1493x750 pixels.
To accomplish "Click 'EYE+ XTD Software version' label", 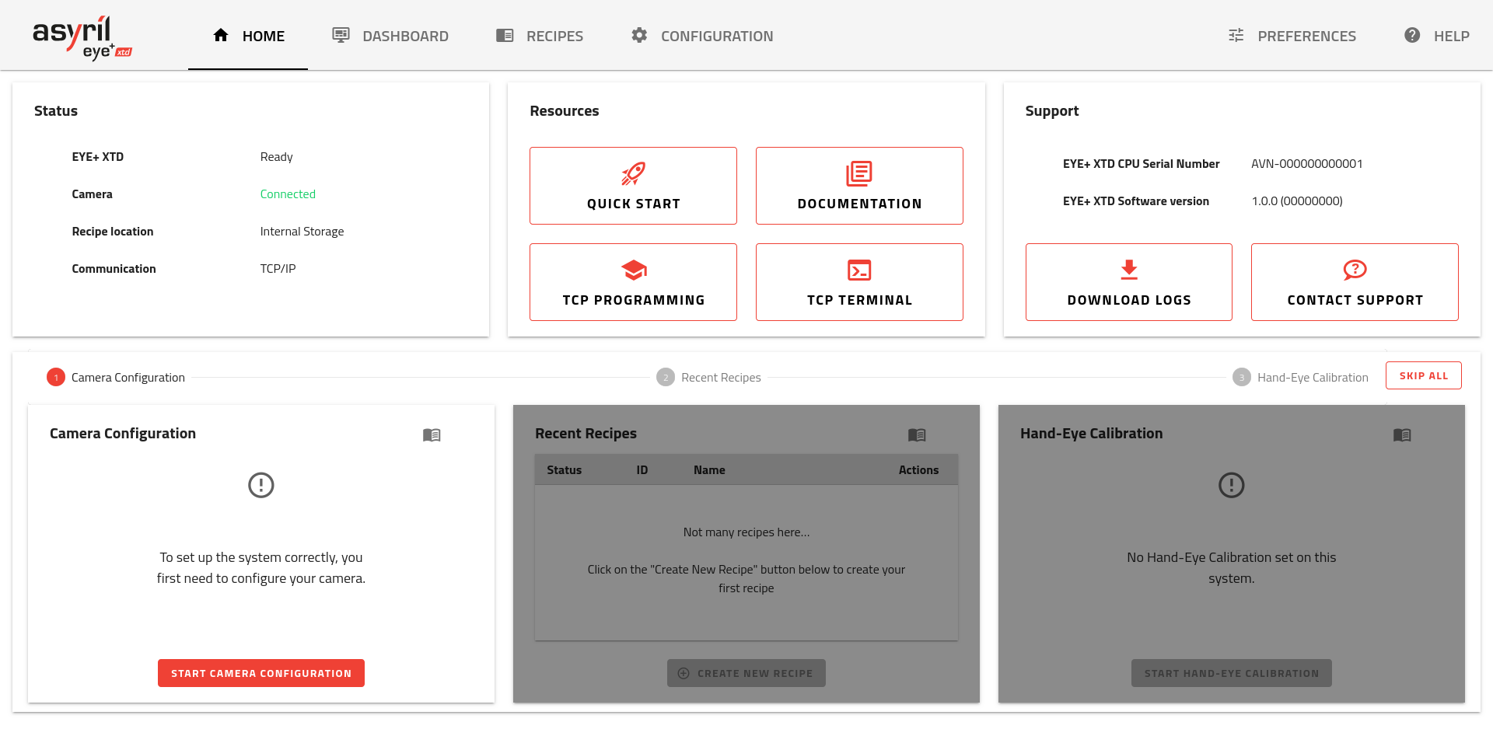I will pyautogui.click(x=1136, y=201).
